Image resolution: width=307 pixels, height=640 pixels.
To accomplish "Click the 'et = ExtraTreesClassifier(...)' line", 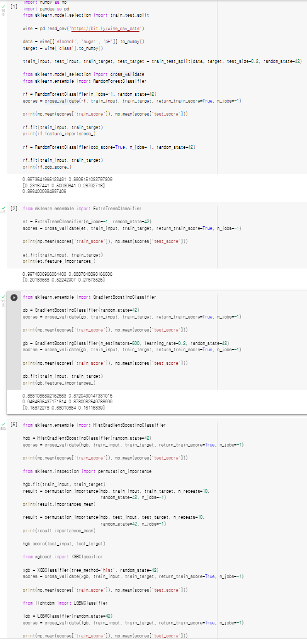I will tap(86, 222).
